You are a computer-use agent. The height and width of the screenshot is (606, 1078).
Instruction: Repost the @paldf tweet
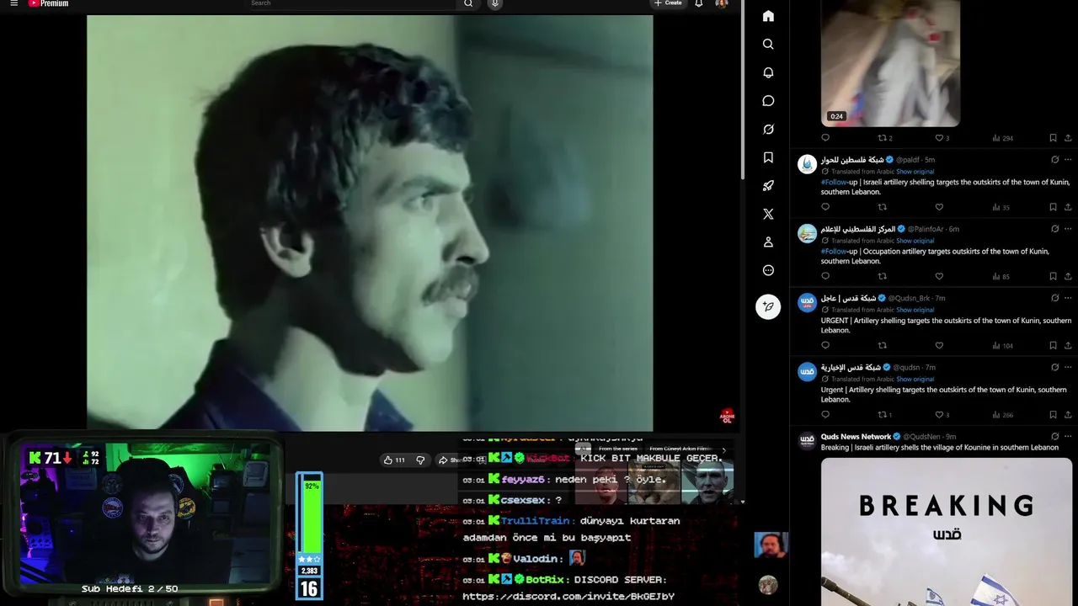point(883,207)
